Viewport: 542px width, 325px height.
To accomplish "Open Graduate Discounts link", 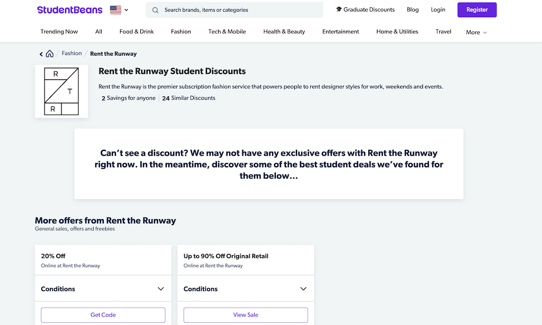I will click(365, 10).
